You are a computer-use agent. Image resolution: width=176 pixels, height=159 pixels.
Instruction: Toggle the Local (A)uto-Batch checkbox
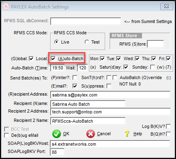pyautogui.click(x=53, y=59)
